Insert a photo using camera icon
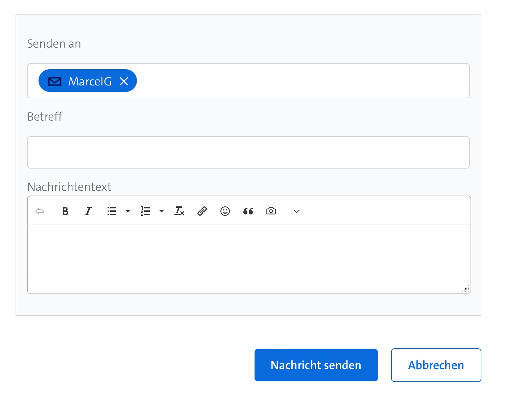The image size is (526, 406). click(271, 211)
